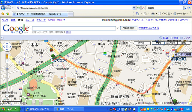Click the 地図を検索 button
The height and width of the screenshot is (112, 192).
[129, 28]
